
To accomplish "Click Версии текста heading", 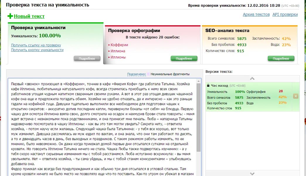I will coord(219,72).
